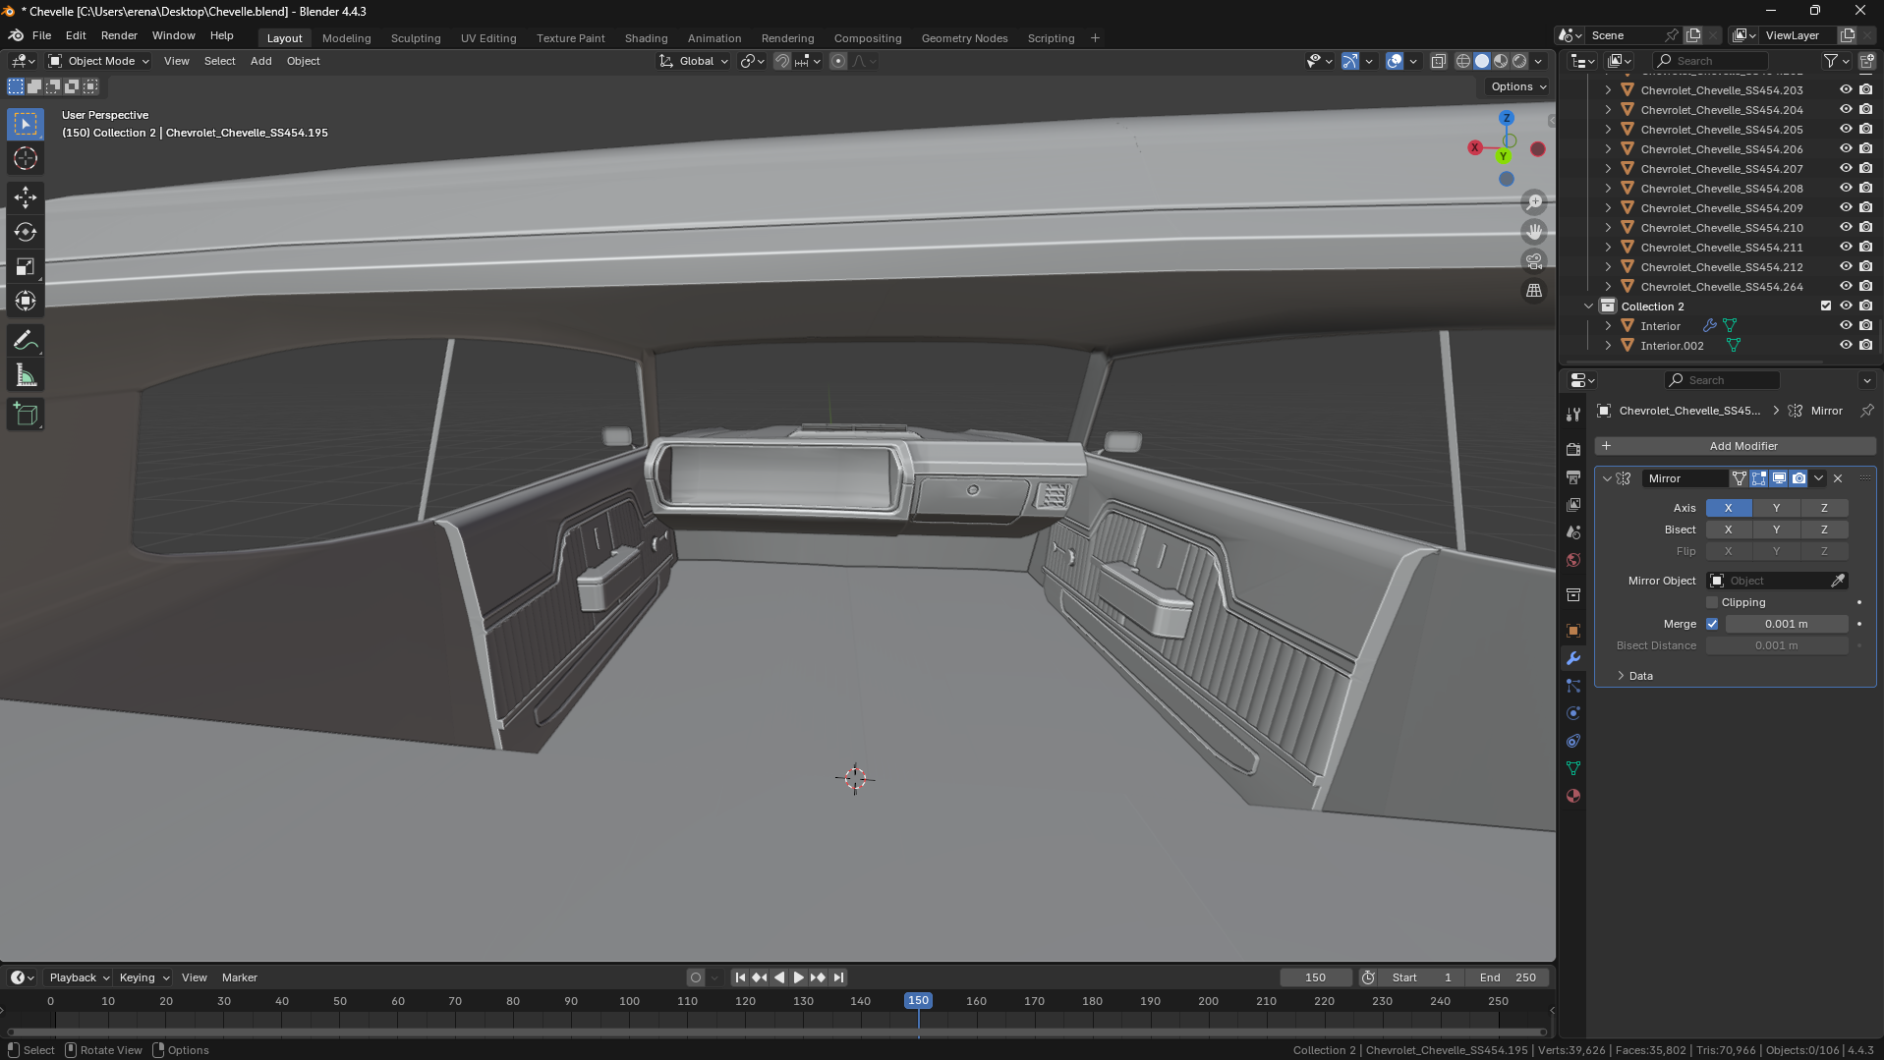Screen dimensions: 1884x1060
Task: Hide Interior object in viewport
Action: tap(1846, 326)
